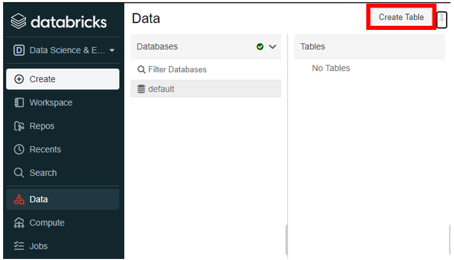Select the default database row
The height and width of the screenshot is (260, 454).
click(x=206, y=89)
